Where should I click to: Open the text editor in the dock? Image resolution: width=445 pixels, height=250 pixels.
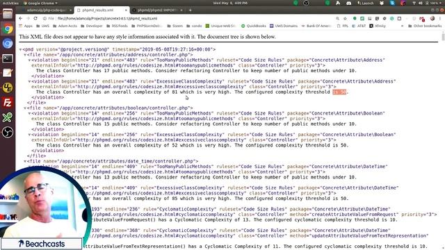coord(8,73)
